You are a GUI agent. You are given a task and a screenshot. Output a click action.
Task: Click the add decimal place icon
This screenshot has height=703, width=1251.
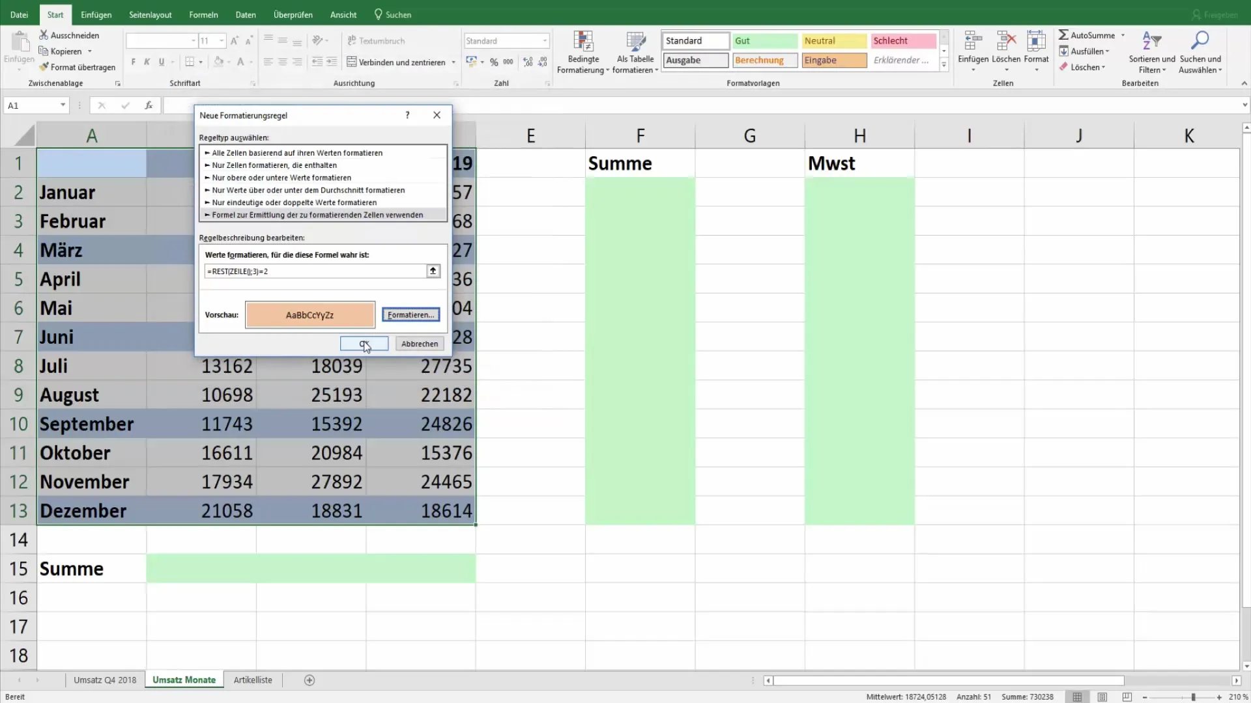pyautogui.click(x=528, y=62)
